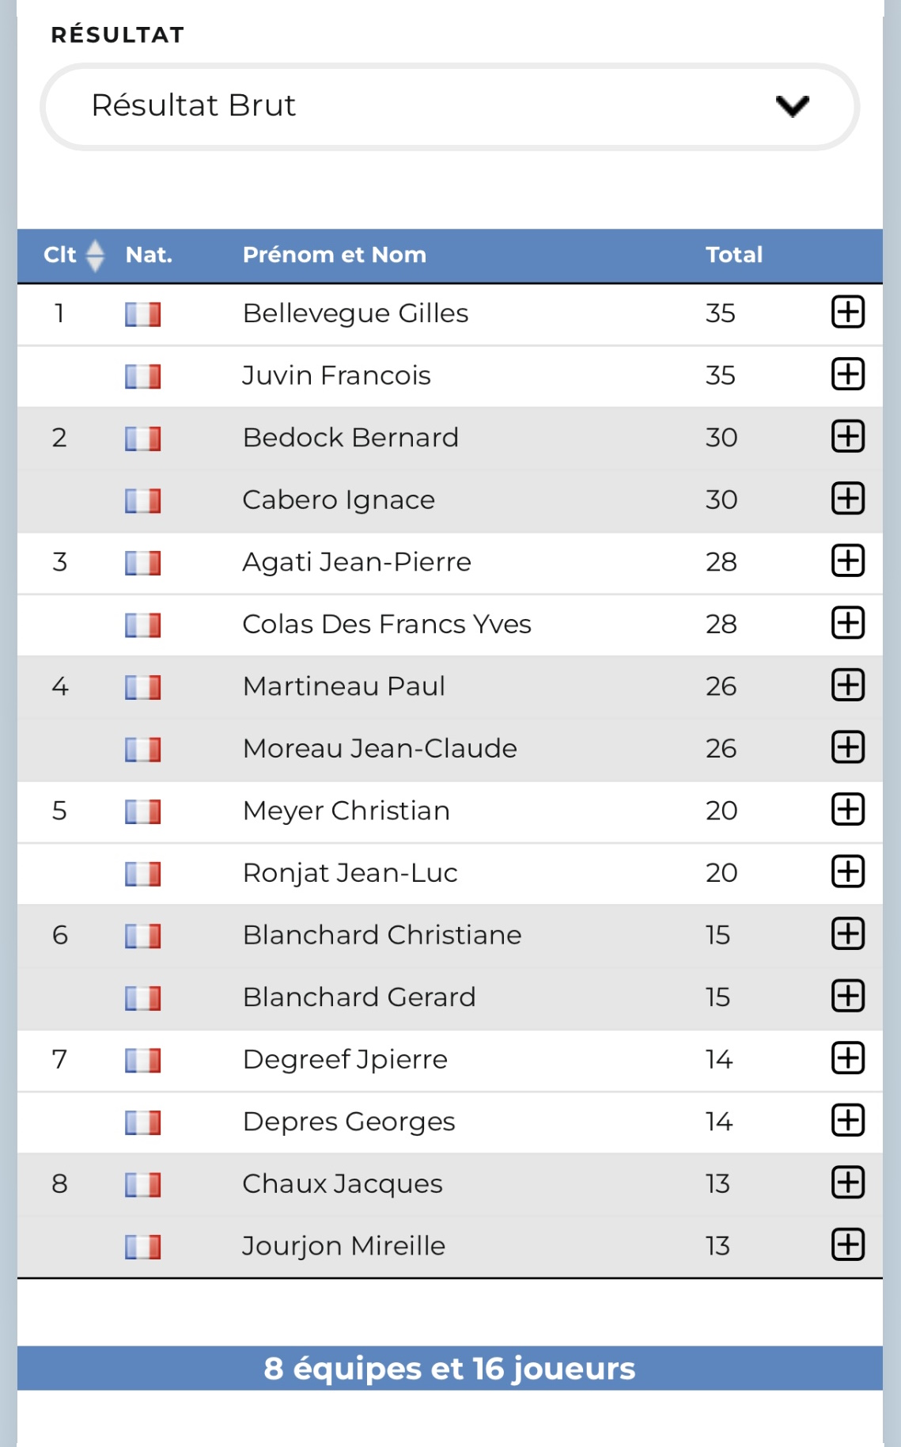Click the player name Chaux Jacques
Image resolution: width=901 pixels, height=1447 pixels.
click(x=342, y=1183)
